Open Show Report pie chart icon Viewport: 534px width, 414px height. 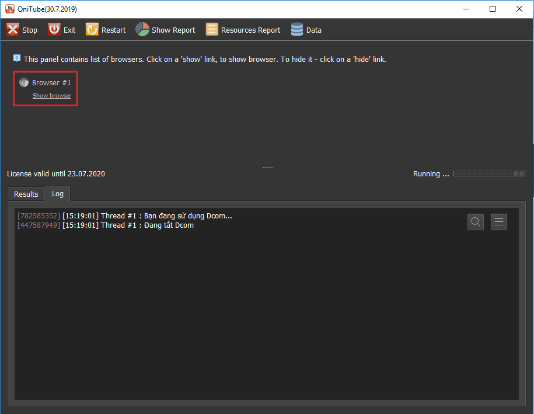pyautogui.click(x=142, y=30)
